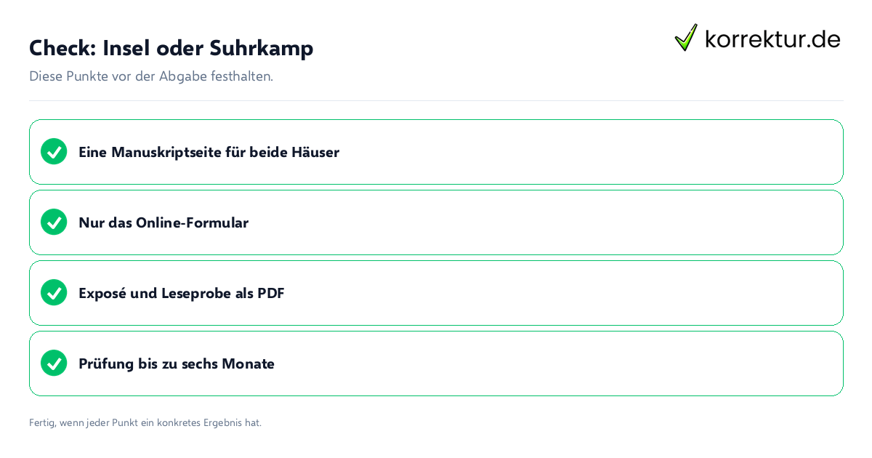Click the 'Prüfung bis zu sechs Monate' text
This screenshot has height=458, width=872.
click(x=177, y=363)
